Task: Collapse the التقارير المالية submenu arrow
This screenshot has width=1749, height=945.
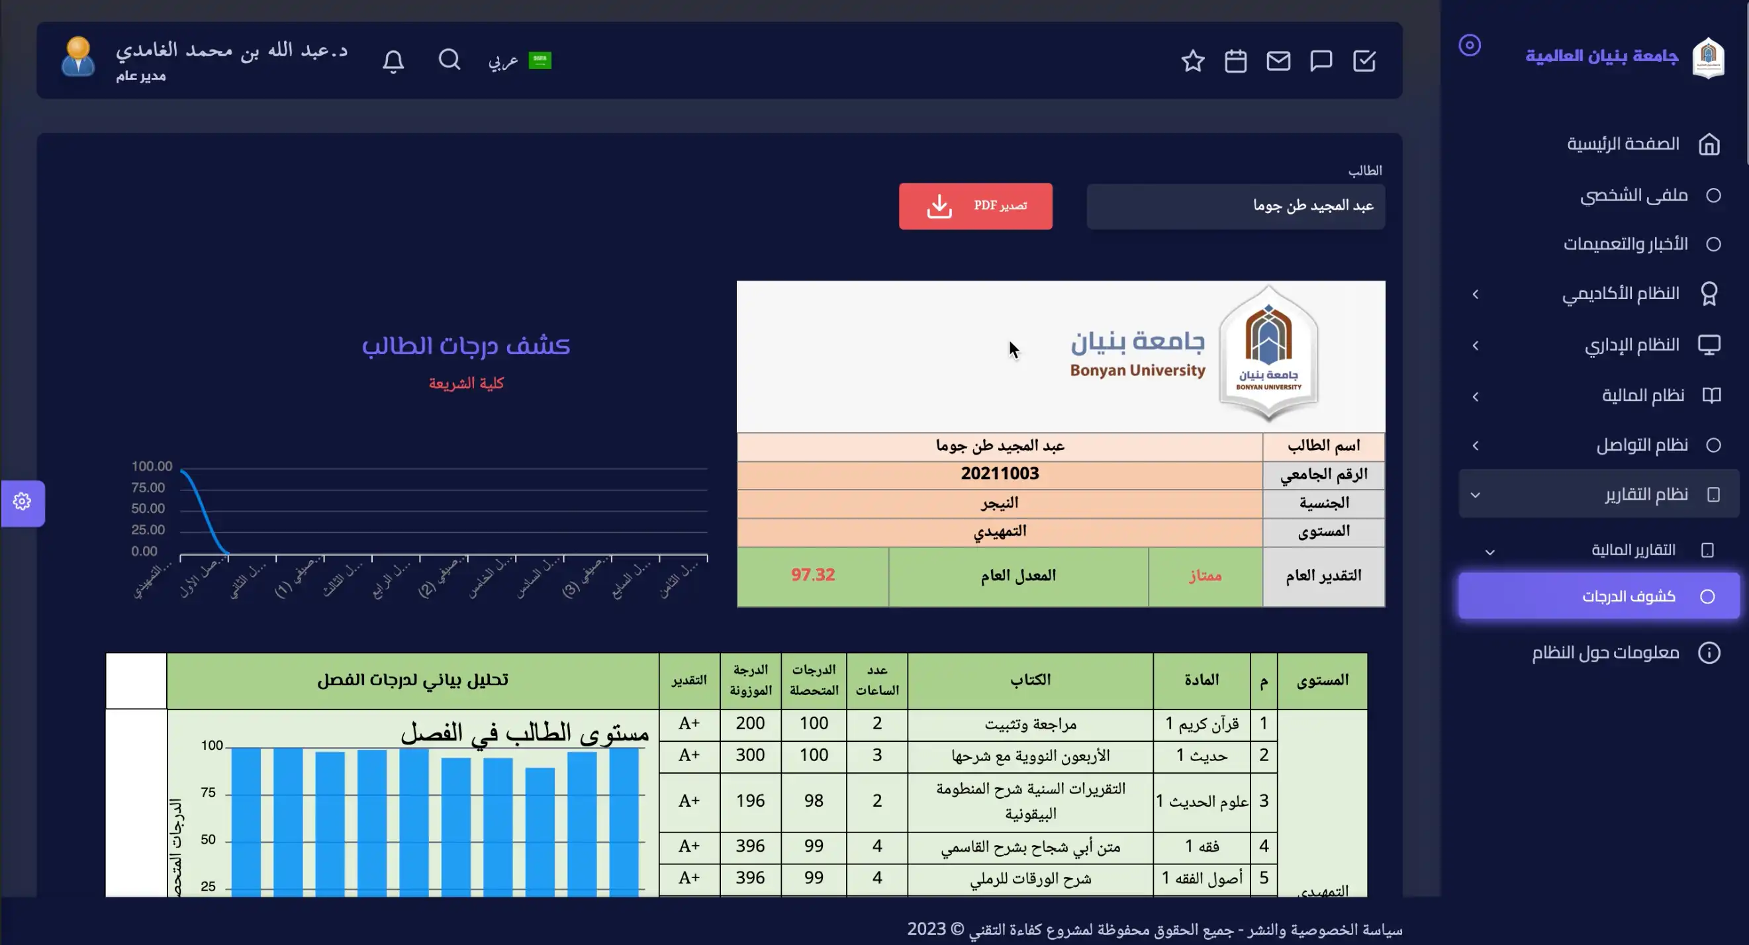Action: point(1489,552)
